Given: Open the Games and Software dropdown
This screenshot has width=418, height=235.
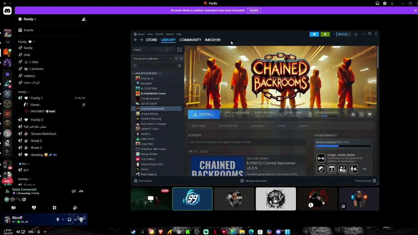Looking at the screenshot, I should point(153,58).
